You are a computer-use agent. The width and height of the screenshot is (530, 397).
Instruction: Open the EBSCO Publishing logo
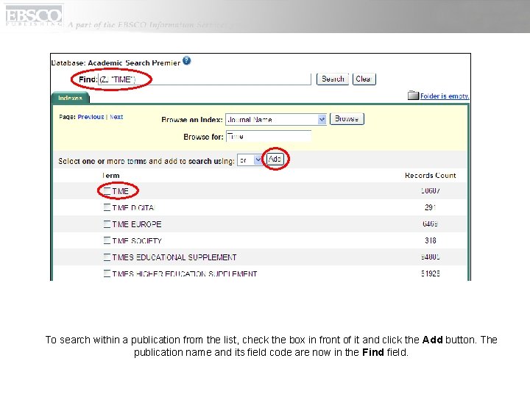click(33, 16)
